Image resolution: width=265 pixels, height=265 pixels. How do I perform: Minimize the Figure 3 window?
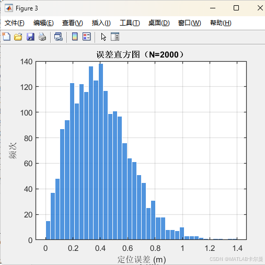[x=213, y=8]
